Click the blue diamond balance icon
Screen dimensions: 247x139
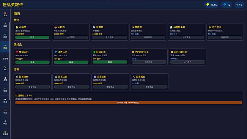[225, 5]
